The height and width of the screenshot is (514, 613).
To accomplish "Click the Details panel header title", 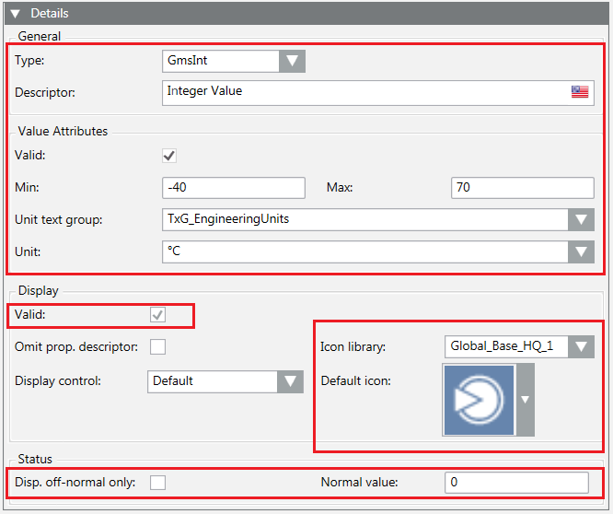I will click(50, 14).
